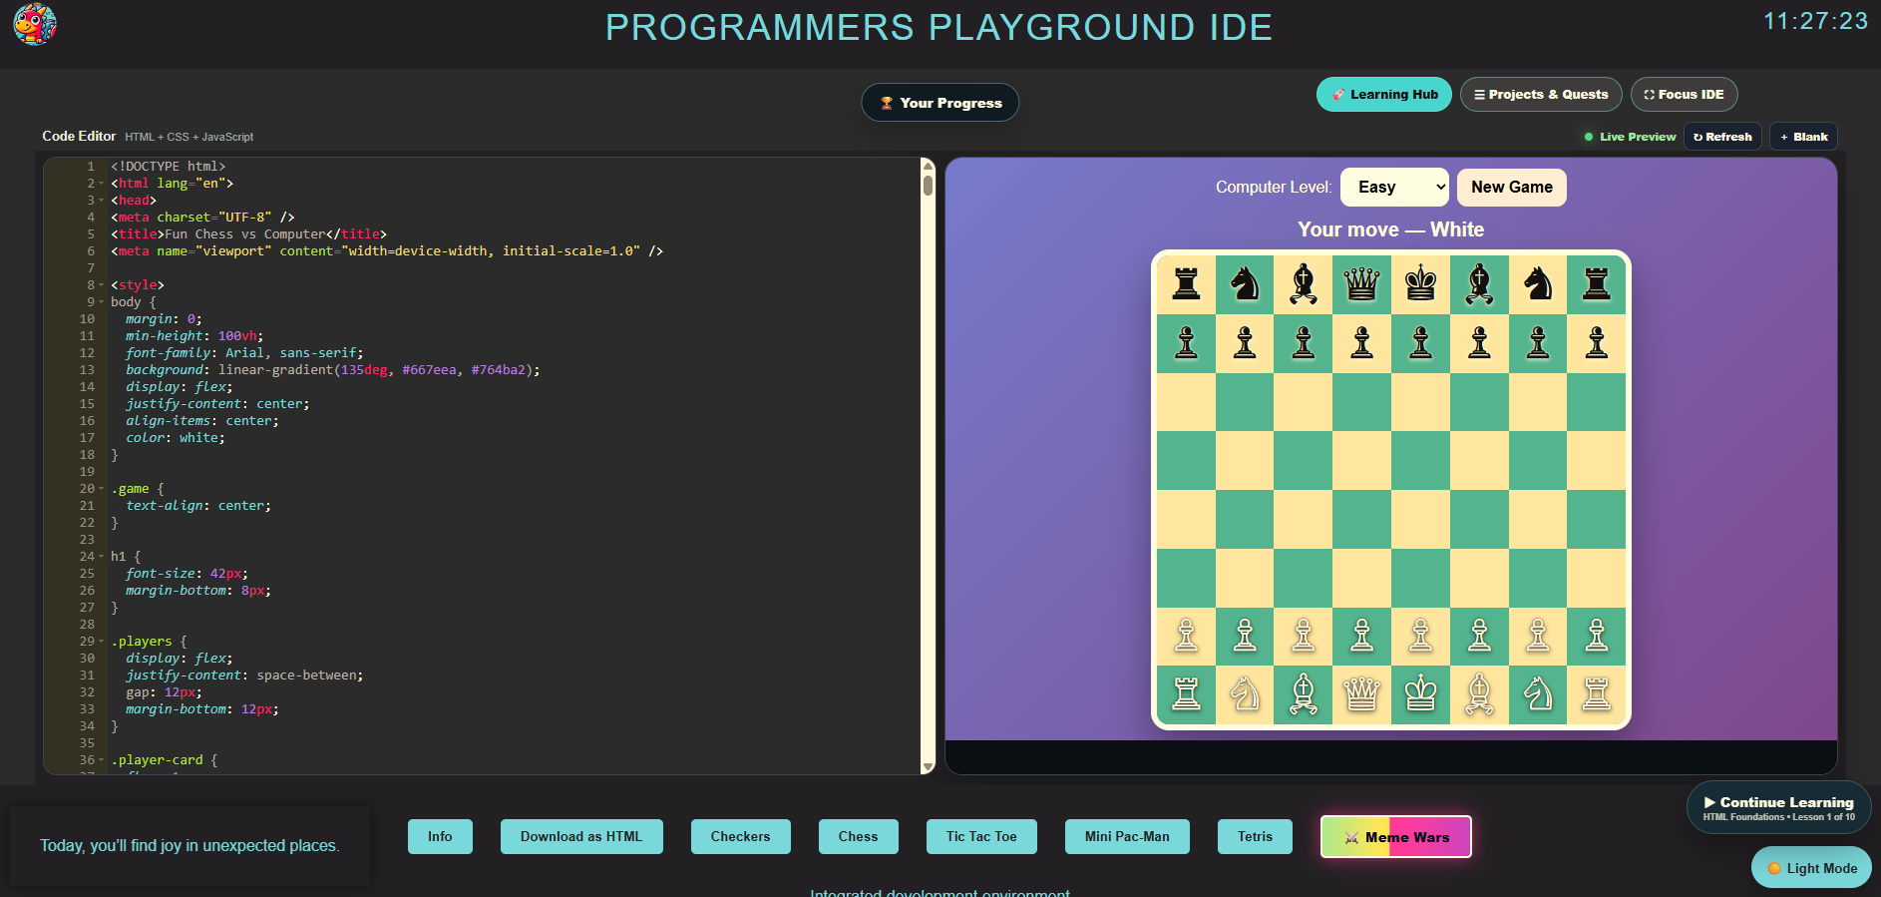The image size is (1881, 897).
Task: Load the Mini Pac-Man sample
Action: coord(1127,837)
